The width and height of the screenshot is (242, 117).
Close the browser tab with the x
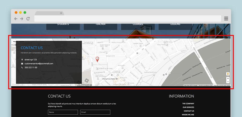pyautogui.click(x=61, y=13)
